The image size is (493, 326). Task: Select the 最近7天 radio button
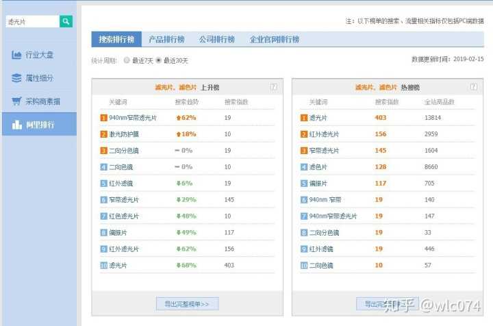click(127, 60)
